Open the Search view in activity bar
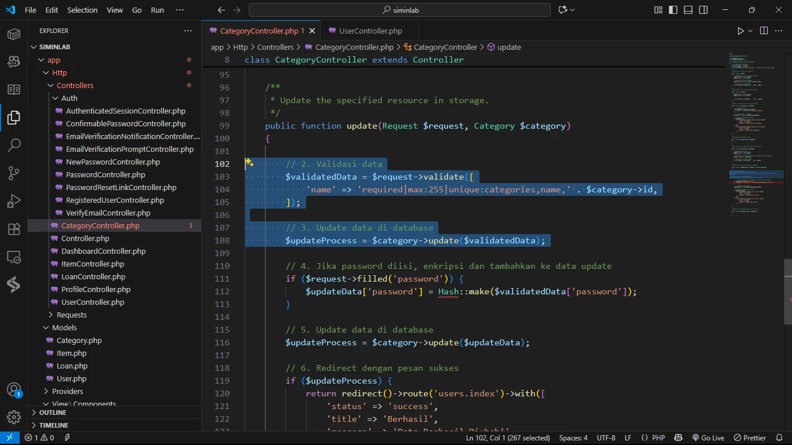This screenshot has width=792, height=445. coord(14,145)
